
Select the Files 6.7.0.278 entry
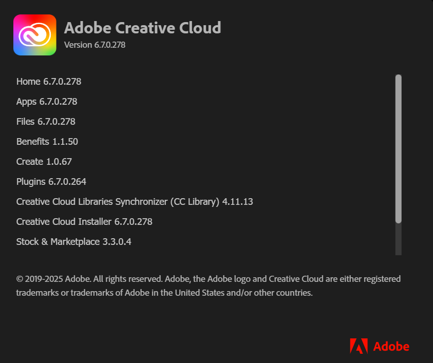coord(46,122)
